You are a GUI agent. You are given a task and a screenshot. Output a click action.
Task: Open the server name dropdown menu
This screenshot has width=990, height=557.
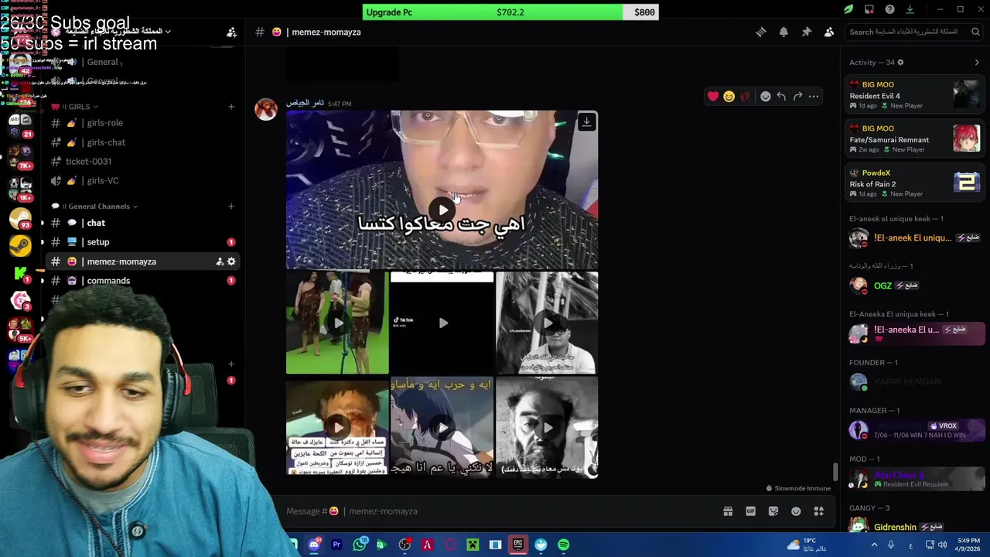coord(112,32)
